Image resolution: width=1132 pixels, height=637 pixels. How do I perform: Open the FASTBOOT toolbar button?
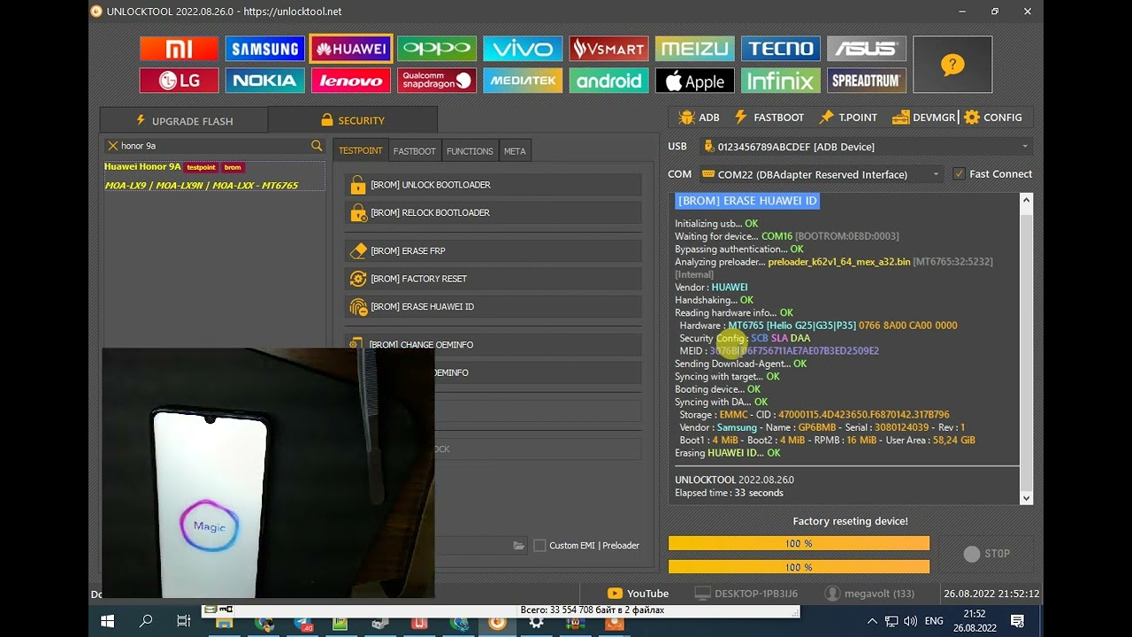pyautogui.click(x=769, y=117)
